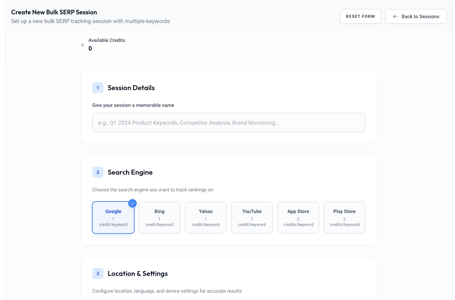Viewport: 455px width, 300px height.
Task: Click the step 1 number badge
Action: tap(98, 88)
